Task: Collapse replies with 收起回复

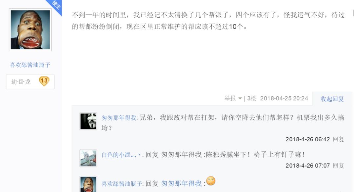Action: (332, 99)
